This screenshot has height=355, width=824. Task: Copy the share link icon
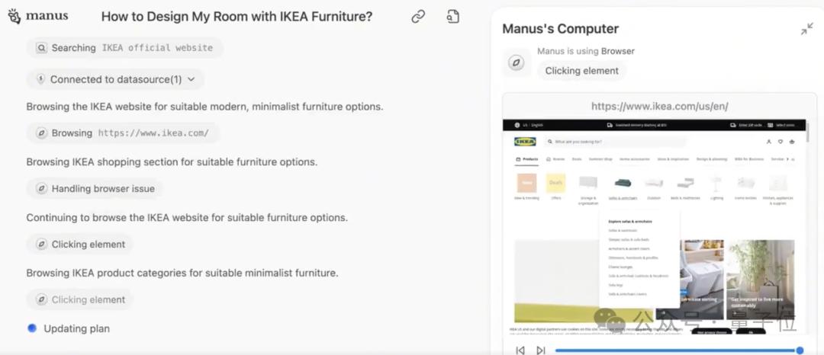[418, 17]
